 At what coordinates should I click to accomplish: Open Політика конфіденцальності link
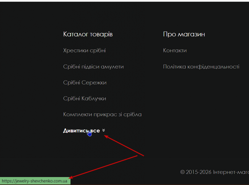point(201,67)
